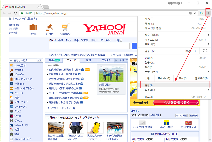
Task: Click the テレビ icon in sidebar
Action: pos(12,111)
